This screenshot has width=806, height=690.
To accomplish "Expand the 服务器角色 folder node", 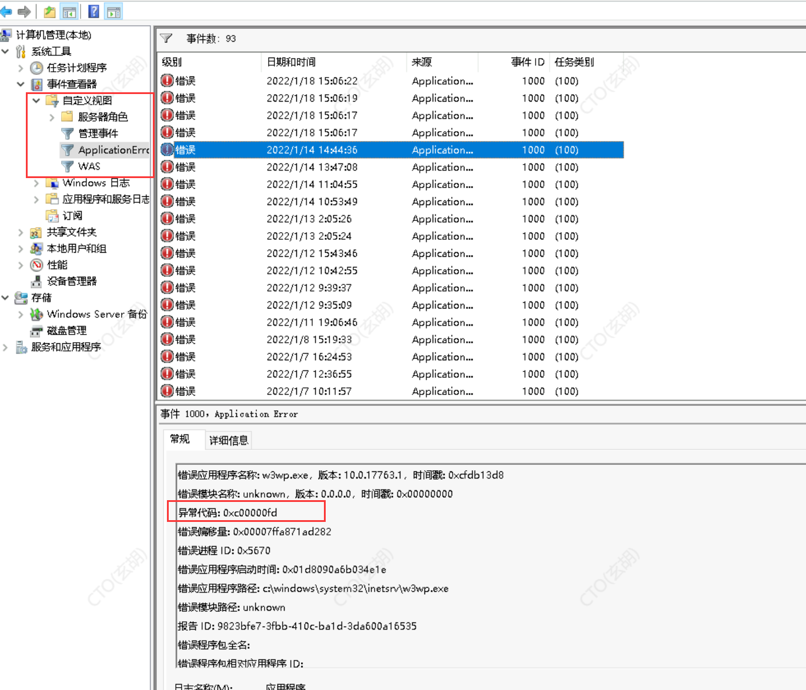I will coord(52,118).
